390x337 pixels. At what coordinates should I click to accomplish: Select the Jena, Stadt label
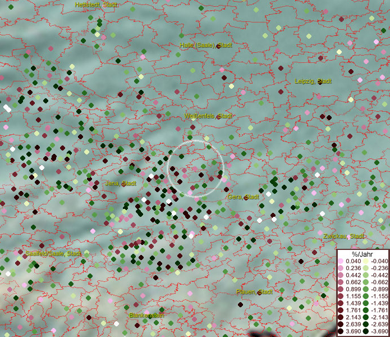click(x=121, y=184)
